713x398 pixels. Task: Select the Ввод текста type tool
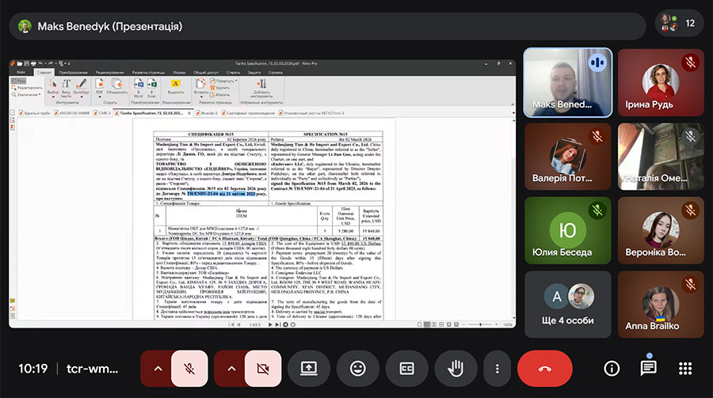click(x=66, y=88)
